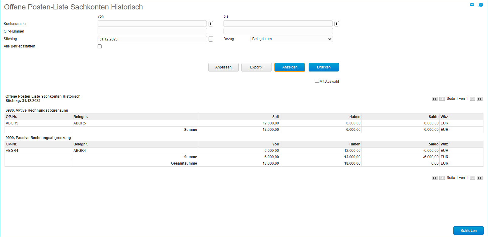Click the OP-Nummer bis input field
The height and width of the screenshot is (237, 488).
pos(278,31)
